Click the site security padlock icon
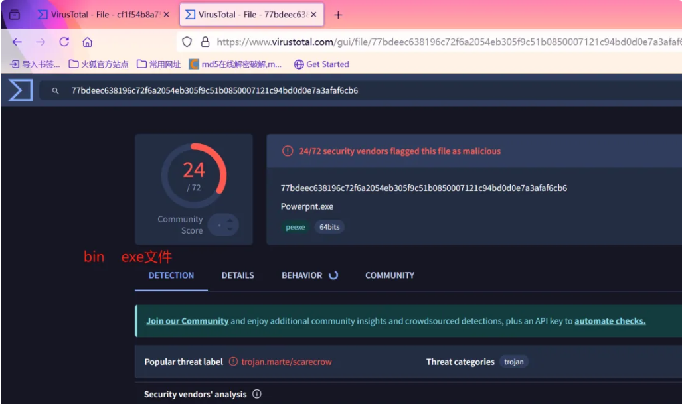 point(205,42)
